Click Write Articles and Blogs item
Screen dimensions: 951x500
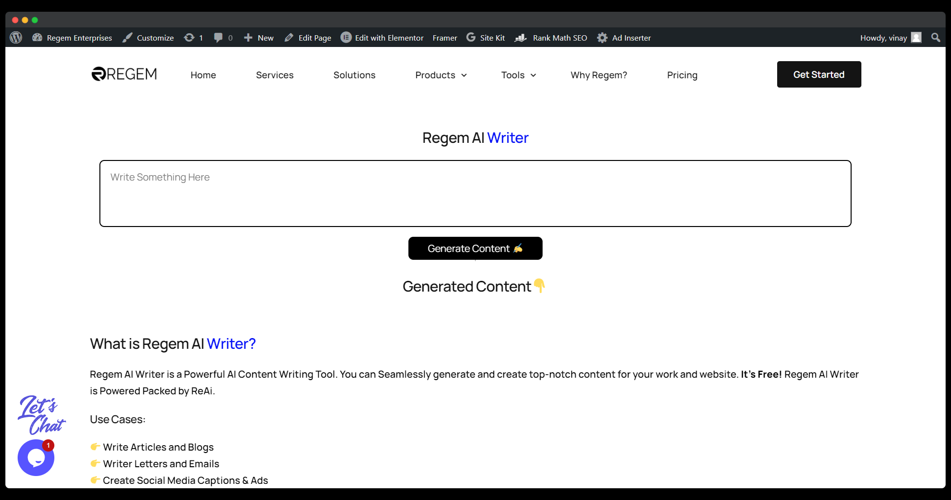pyautogui.click(x=158, y=447)
